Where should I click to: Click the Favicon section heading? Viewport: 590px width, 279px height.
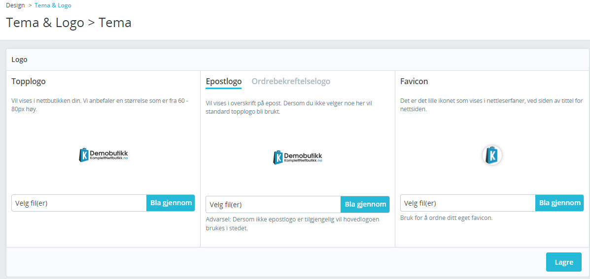click(x=414, y=82)
